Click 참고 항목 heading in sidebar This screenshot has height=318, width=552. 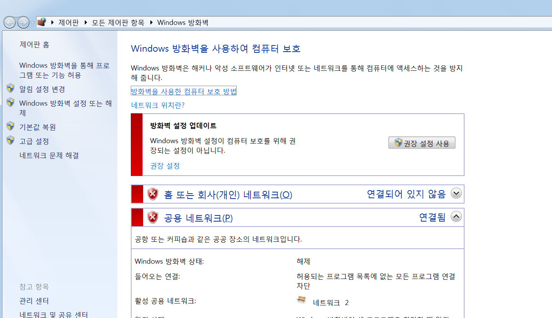tap(34, 287)
